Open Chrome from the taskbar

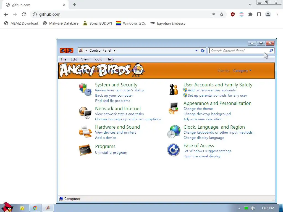35,208
